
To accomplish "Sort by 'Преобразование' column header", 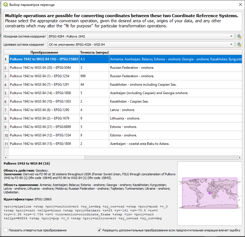I will pos(44,52).
